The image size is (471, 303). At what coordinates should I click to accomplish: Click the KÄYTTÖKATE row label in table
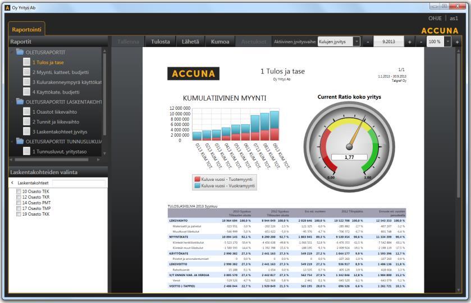click(x=179, y=253)
